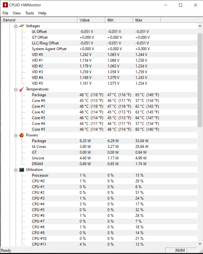Collapse the Temperatures tree section
Viewport: 203px width, 254px height.
(x=16, y=90)
